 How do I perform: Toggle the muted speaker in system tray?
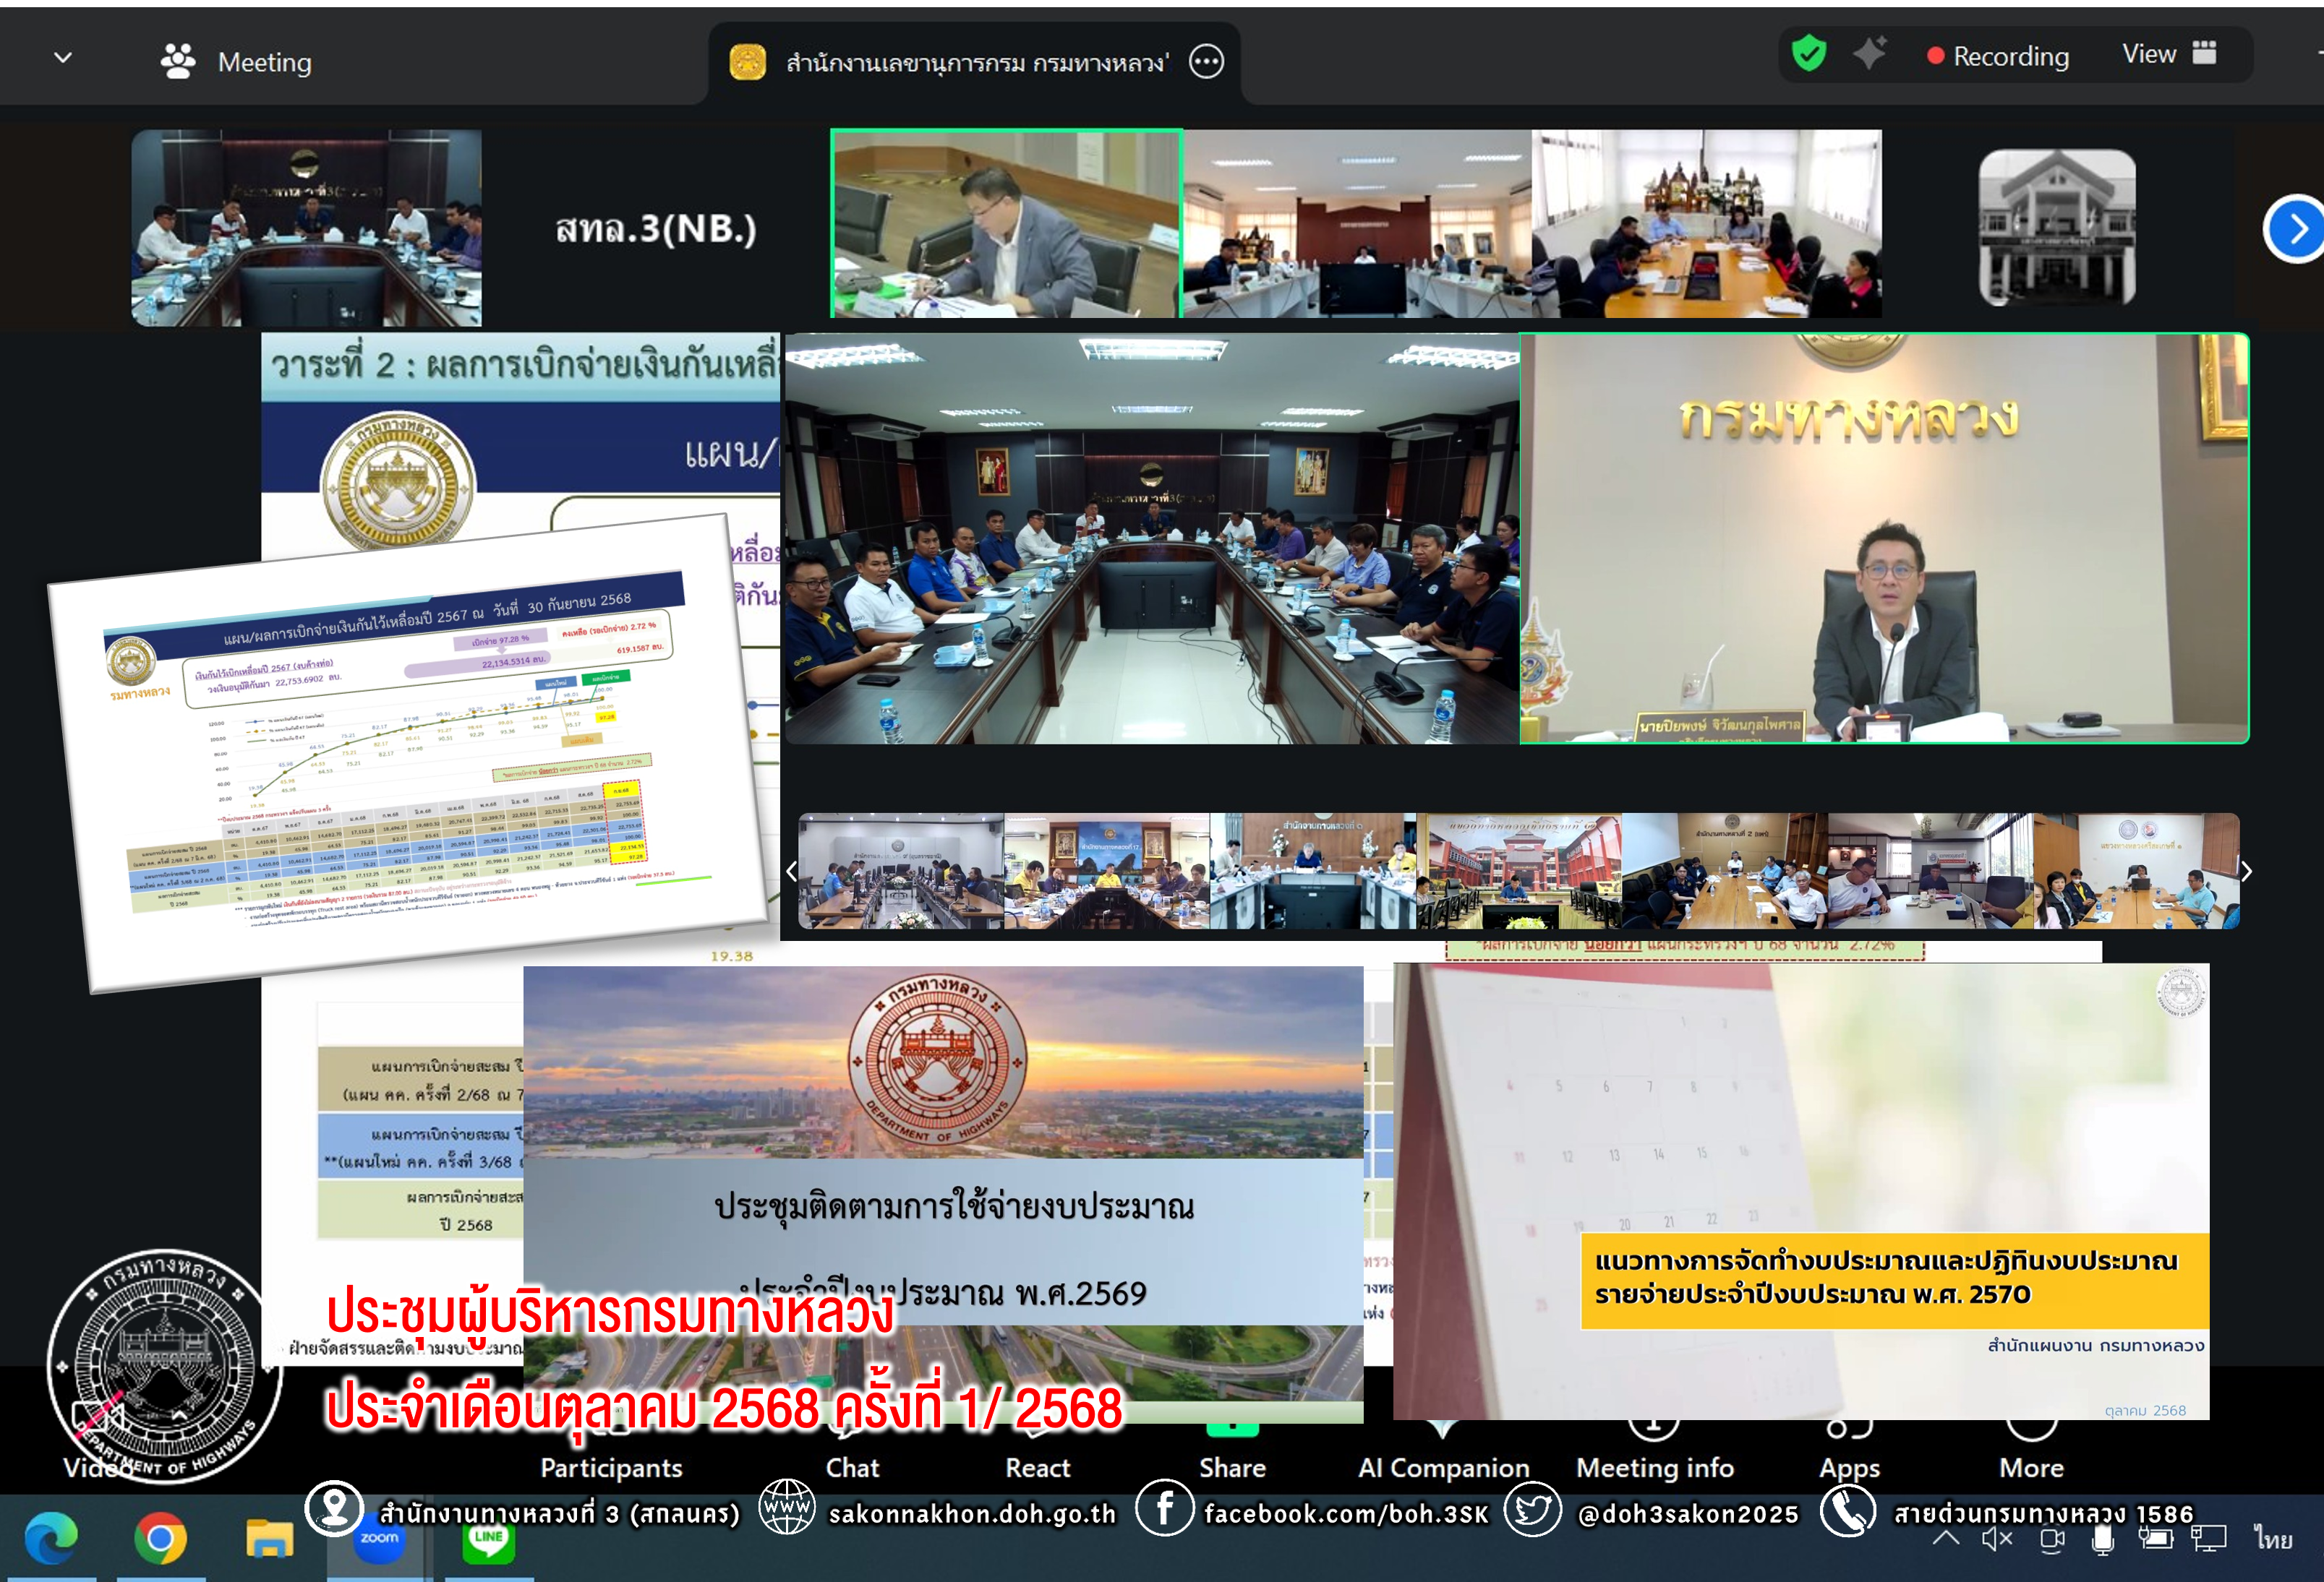[x=1997, y=1539]
